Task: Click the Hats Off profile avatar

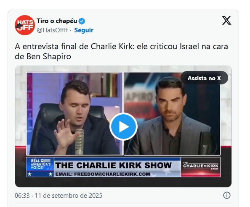Action: pos(25,25)
